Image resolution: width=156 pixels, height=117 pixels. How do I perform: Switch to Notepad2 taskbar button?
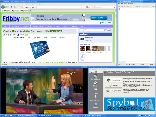[x=49, y=115]
